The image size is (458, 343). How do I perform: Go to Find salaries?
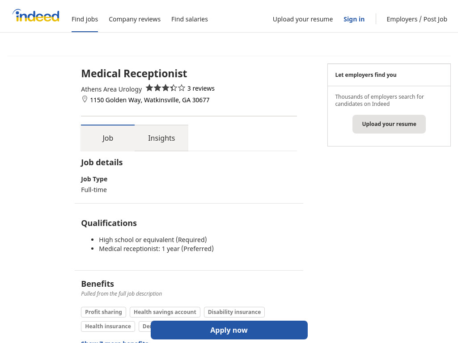pyautogui.click(x=190, y=19)
